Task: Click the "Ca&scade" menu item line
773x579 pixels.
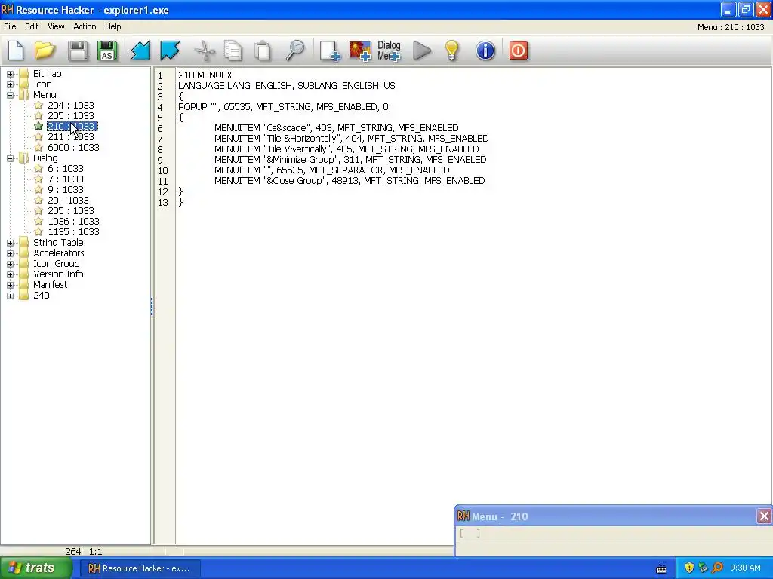Action: tap(336, 128)
